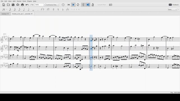Screen dimensions: 180x101
Task: Apply flat accidental
Action: point(63,10)
